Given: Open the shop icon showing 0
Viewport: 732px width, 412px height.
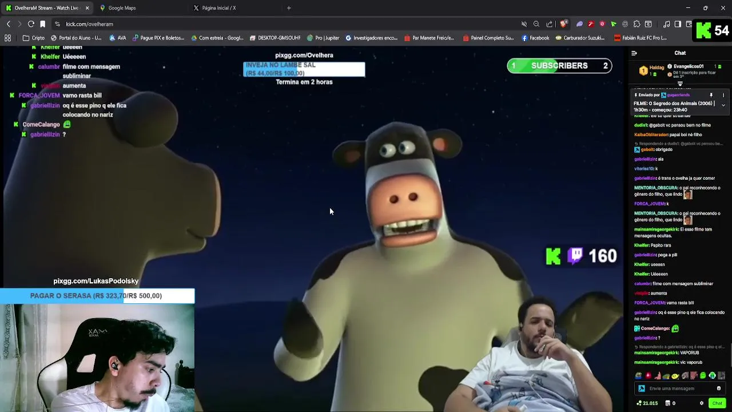Looking at the screenshot, I should (x=670, y=403).
